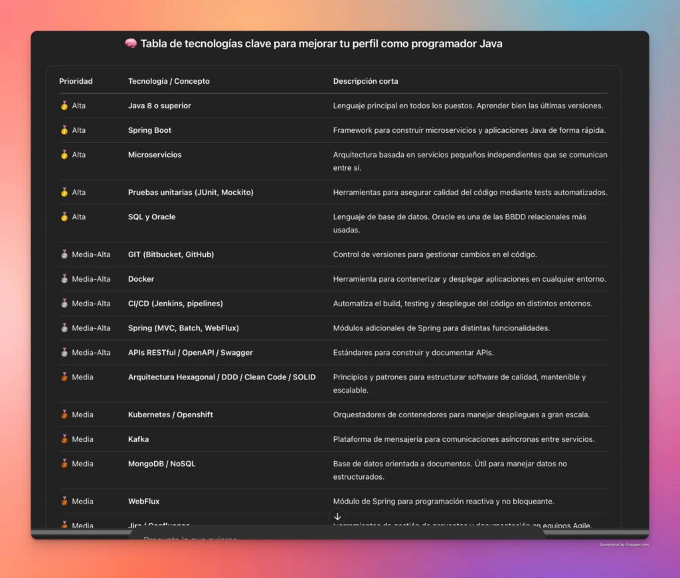Click APIs RESTful / OpenAPI / Swagger cell

pos(191,352)
